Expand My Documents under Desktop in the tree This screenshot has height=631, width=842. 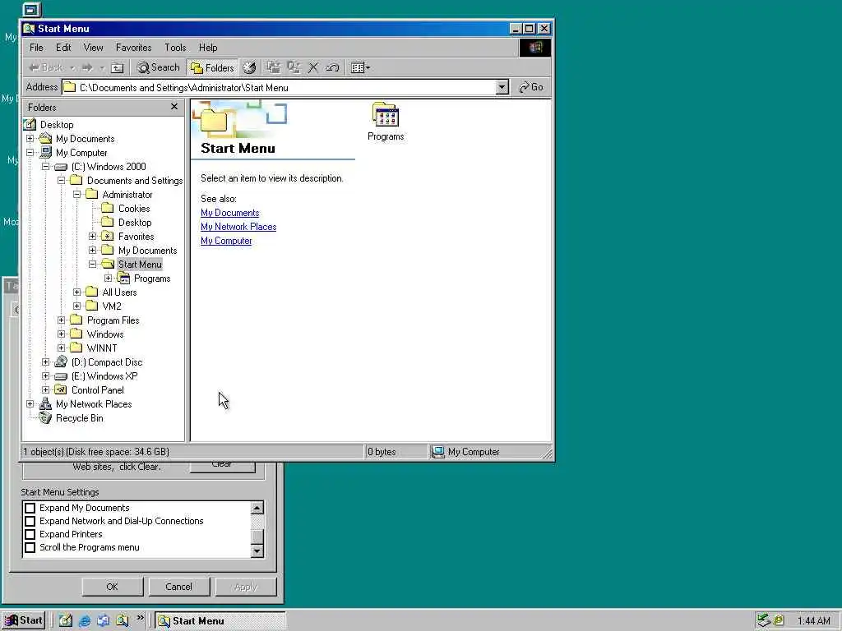(30, 138)
